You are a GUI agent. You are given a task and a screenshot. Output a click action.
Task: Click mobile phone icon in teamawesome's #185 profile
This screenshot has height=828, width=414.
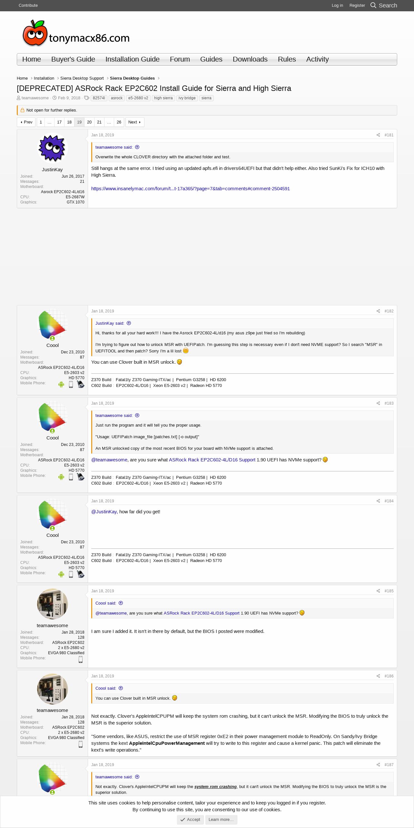81,659
